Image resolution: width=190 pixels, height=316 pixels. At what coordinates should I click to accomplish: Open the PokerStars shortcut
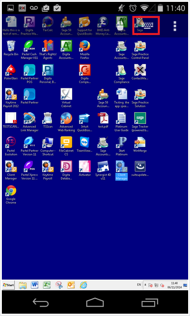[x=11, y=72]
